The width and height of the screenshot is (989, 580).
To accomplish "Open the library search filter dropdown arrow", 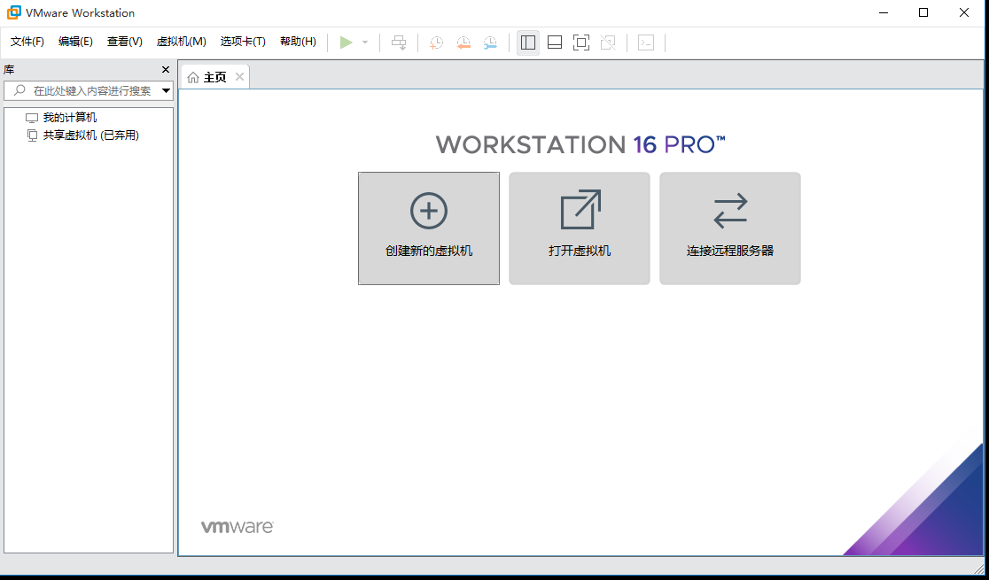I will (167, 91).
